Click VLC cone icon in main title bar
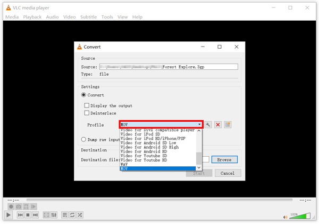 click(9, 8)
